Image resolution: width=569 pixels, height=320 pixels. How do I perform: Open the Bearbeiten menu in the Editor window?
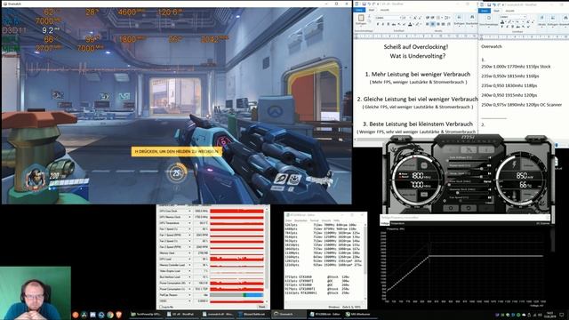pos(301,220)
